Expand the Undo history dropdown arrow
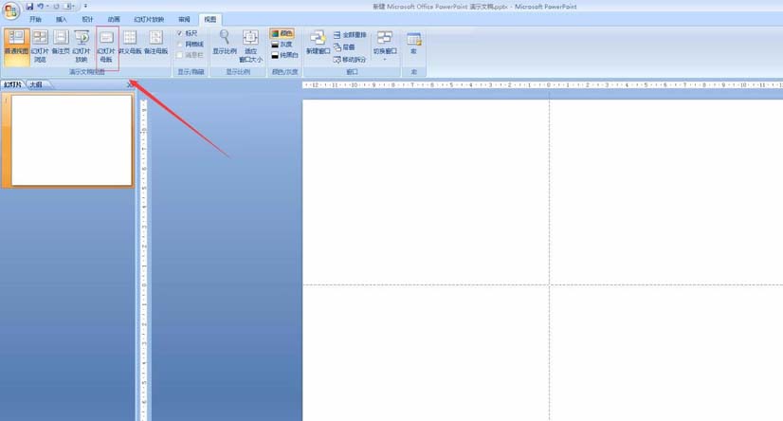Viewport: 783px width, 421px height. (x=47, y=7)
